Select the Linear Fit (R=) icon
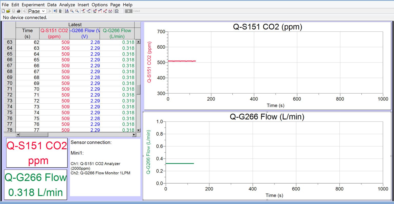 click(x=105, y=11)
